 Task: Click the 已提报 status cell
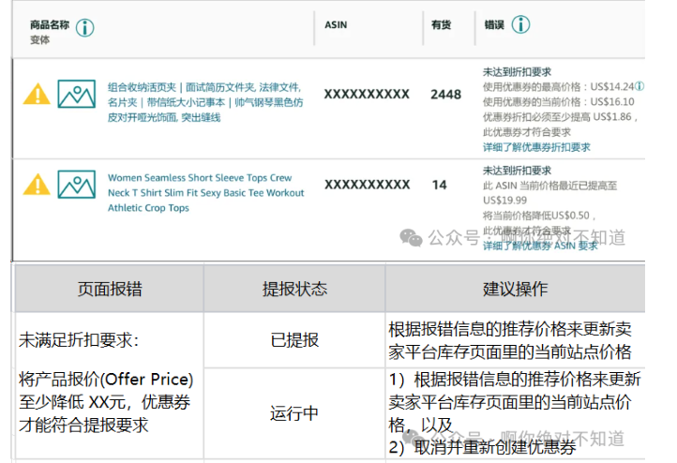pyautogui.click(x=294, y=340)
